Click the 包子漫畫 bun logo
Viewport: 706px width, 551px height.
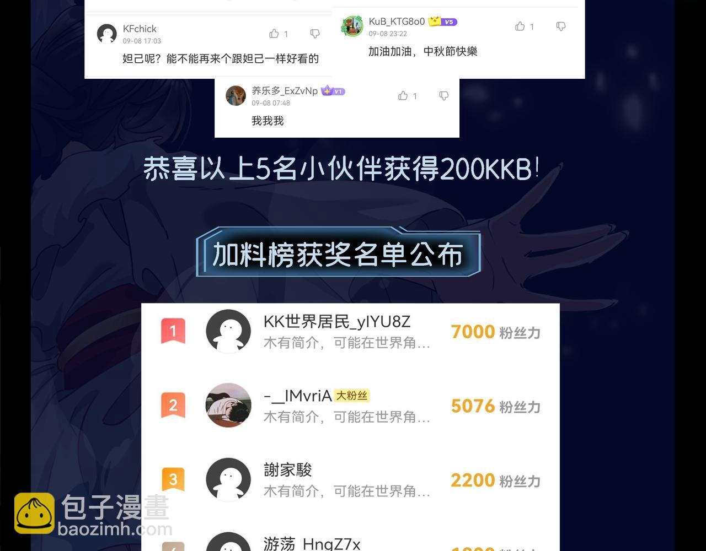point(34,514)
